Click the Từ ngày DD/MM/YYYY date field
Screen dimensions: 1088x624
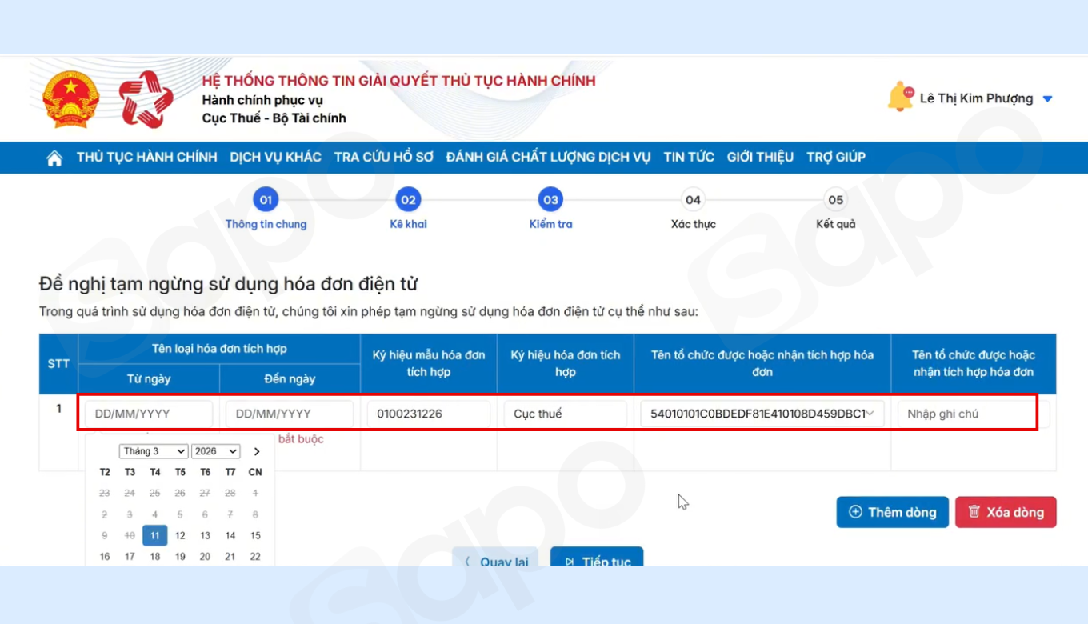pyautogui.click(x=149, y=414)
